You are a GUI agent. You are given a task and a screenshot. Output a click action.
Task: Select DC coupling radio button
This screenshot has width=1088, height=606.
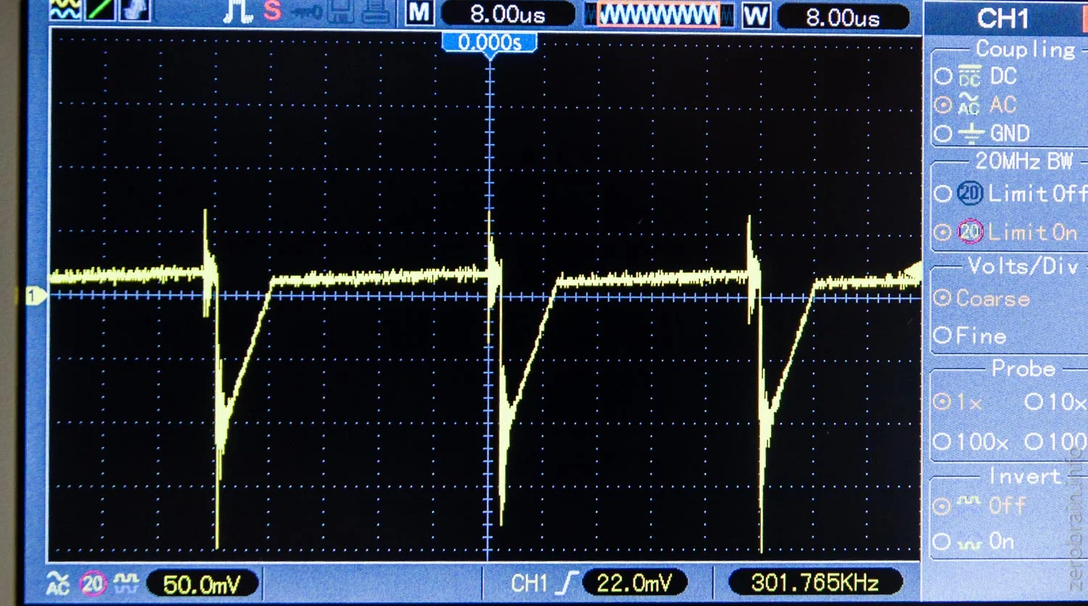click(x=943, y=76)
